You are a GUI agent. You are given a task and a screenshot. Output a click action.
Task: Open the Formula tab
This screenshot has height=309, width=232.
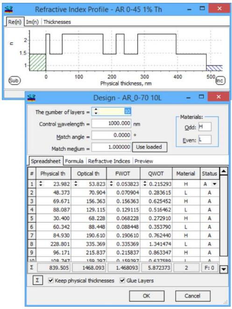[x=74, y=161]
